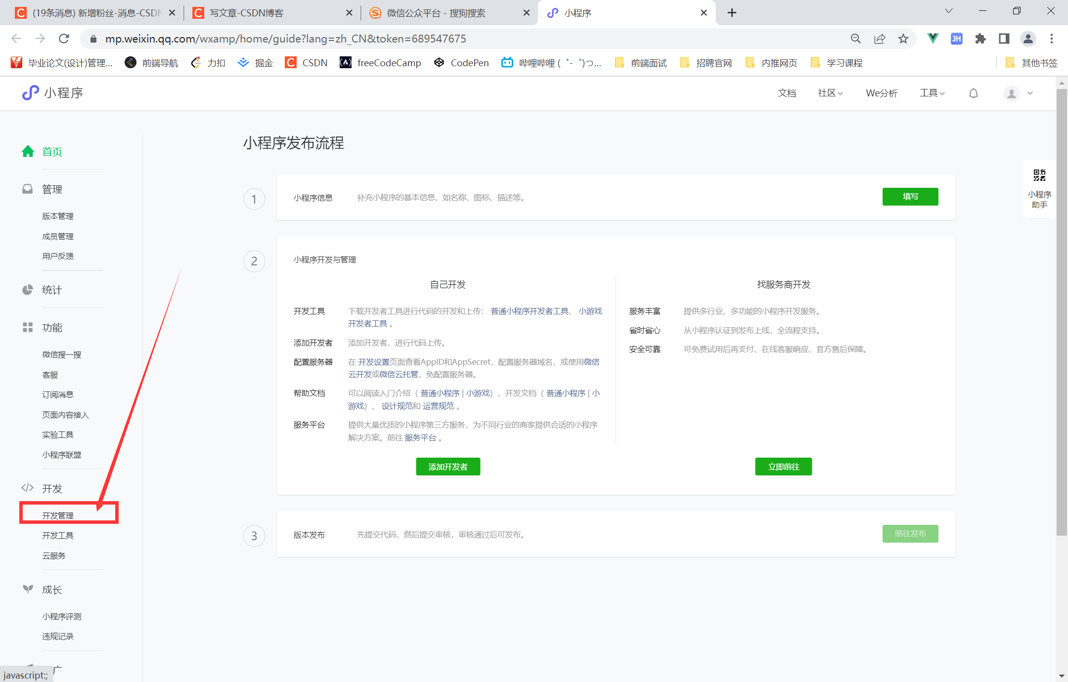The image size is (1068, 682).
Task: Click the share icon in address bar
Action: point(879,39)
